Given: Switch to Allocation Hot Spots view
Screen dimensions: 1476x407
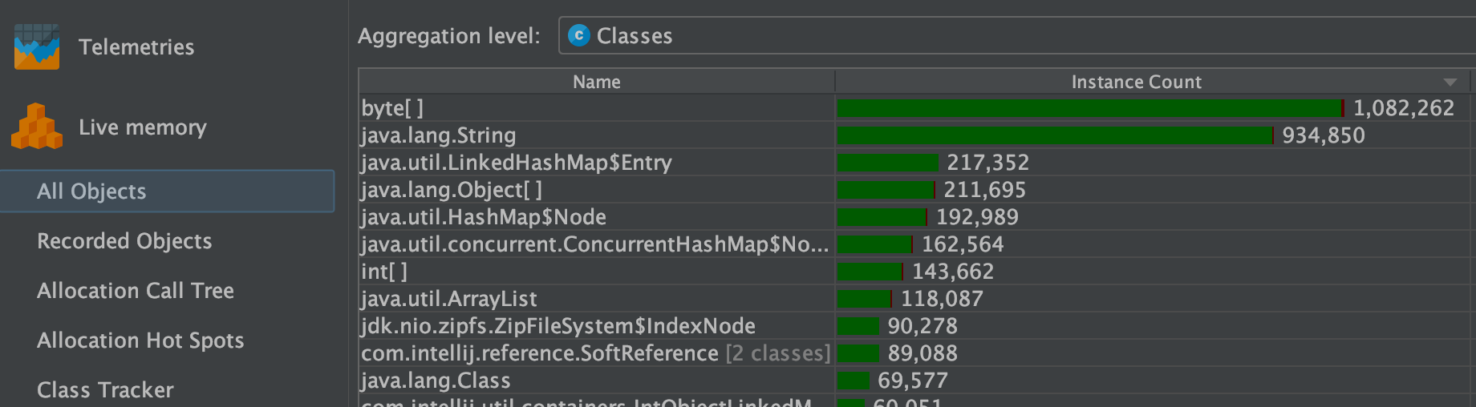Looking at the screenshot, I should pos(140,341).
